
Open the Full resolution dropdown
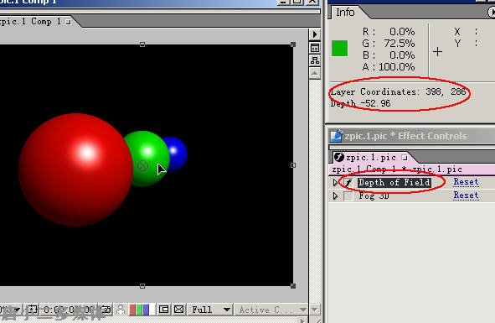pyautogui.click(x=210, y=310)
